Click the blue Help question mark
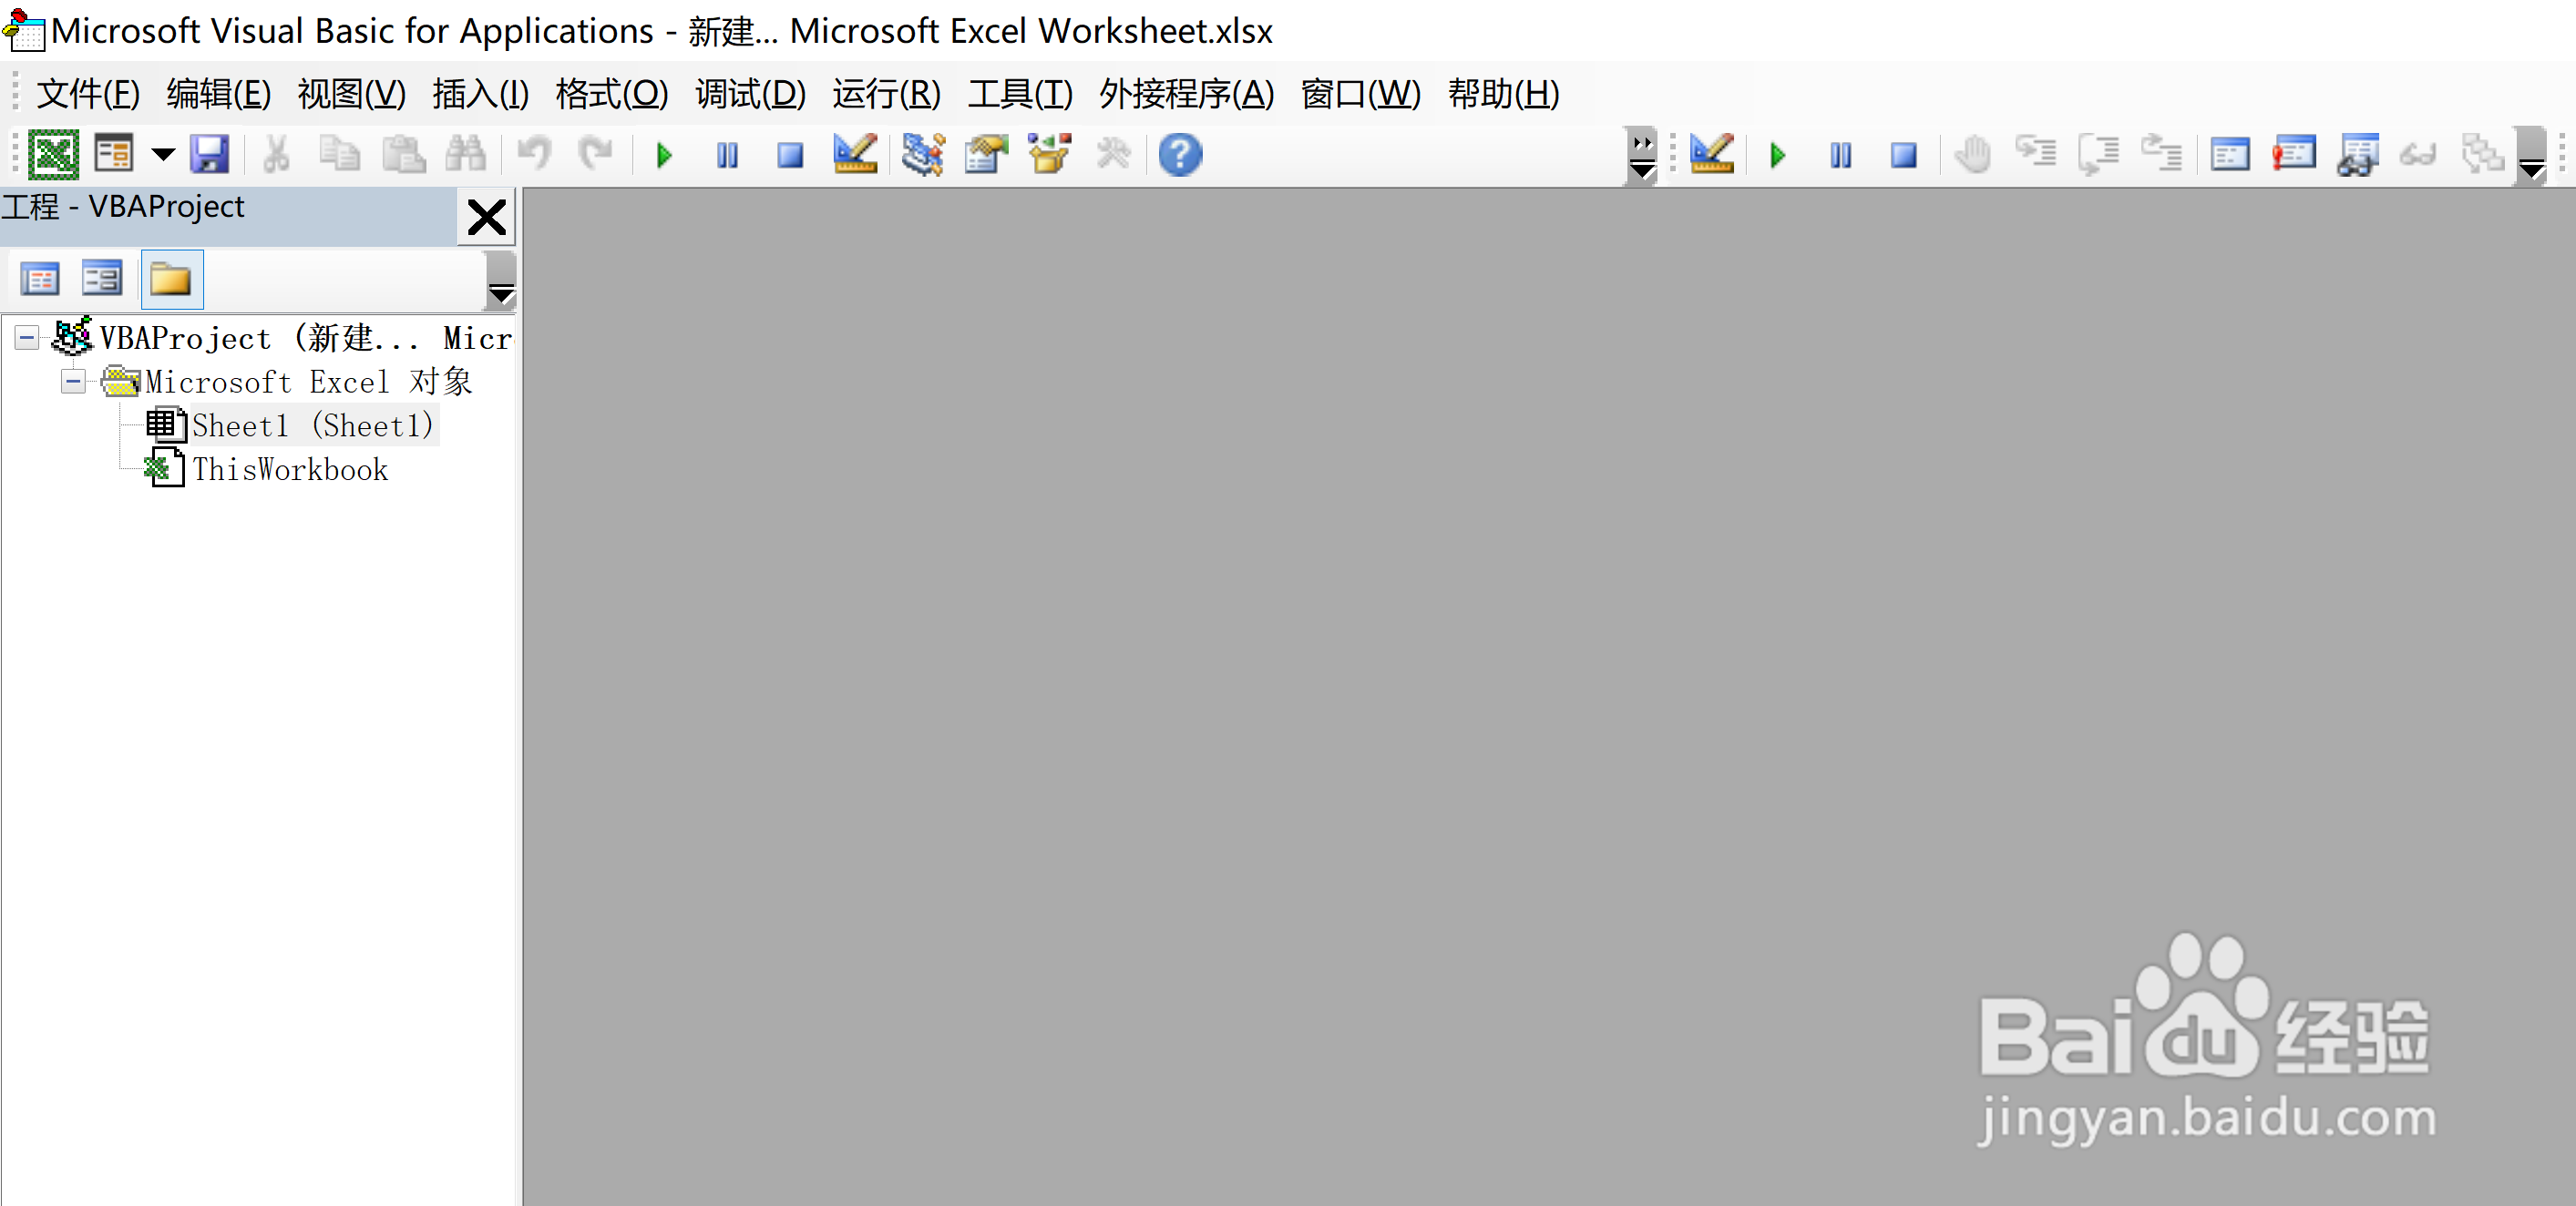 (x=1180, y=155)
